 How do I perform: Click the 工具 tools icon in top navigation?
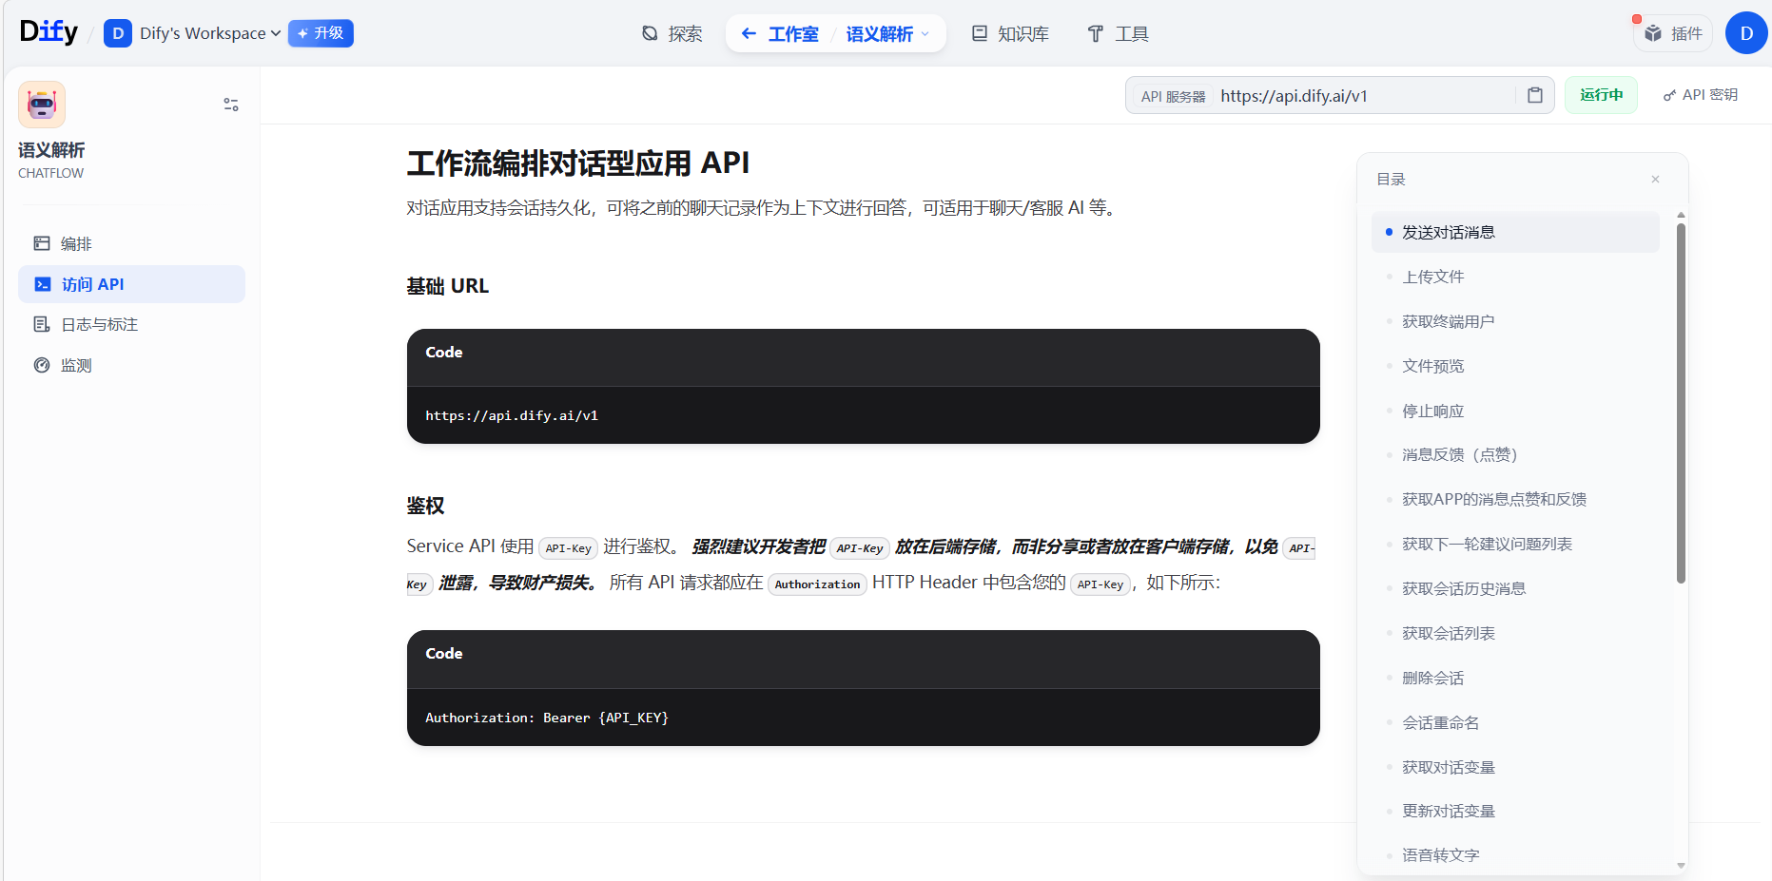[1119, 33]
